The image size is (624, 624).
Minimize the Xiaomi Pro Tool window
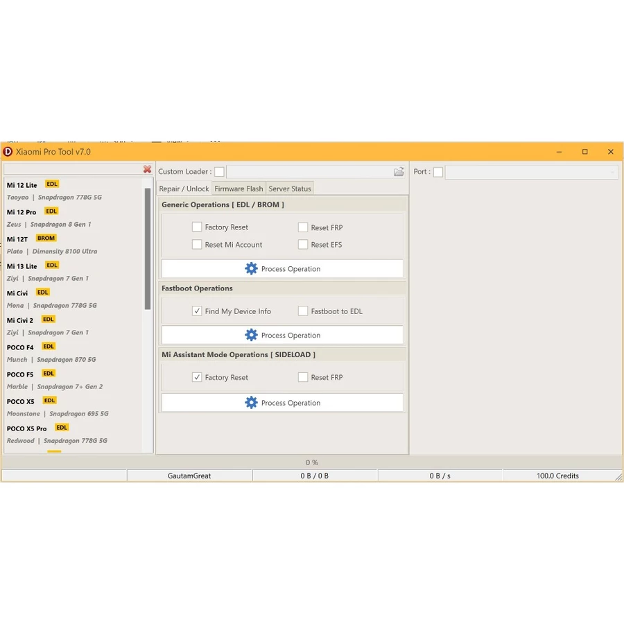click(x=559, y=152)
